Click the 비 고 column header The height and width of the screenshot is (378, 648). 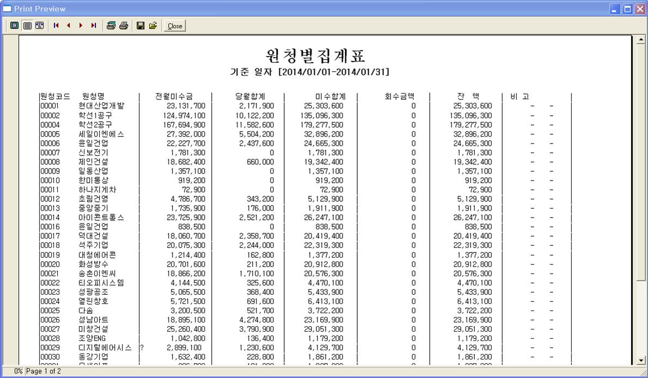pos(519,97)
